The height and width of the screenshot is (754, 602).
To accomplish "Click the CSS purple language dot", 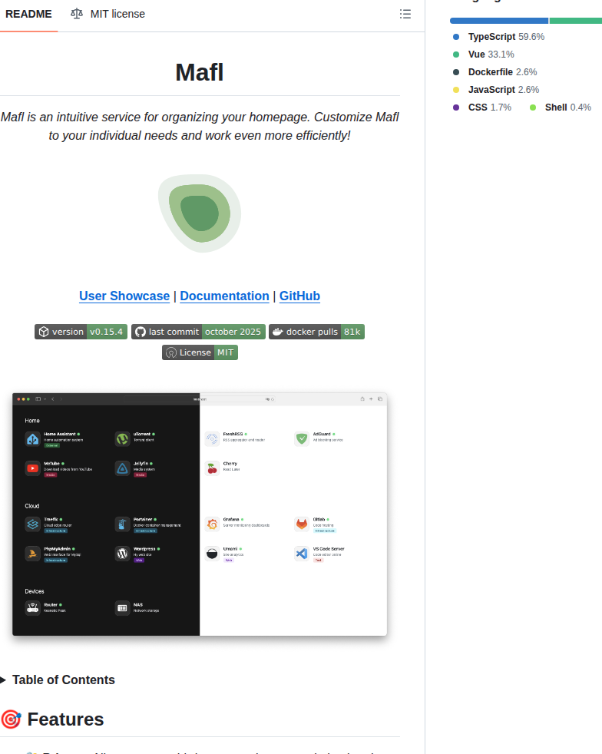I will coord(456,107).
